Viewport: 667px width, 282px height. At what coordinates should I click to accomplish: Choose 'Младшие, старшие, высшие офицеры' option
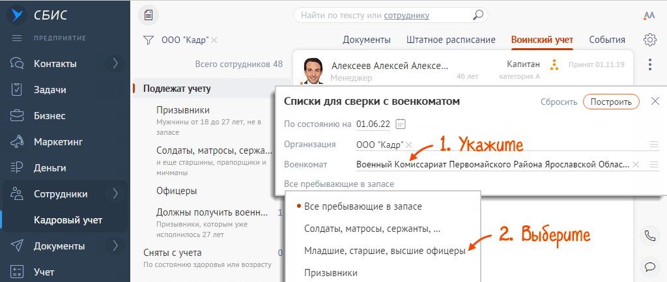click(x=384, y=250)
